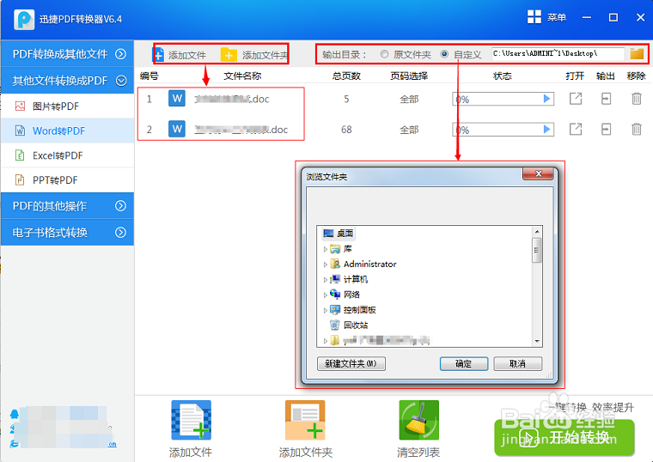Click the large bottom 添加文件夹 icon
The height and width of the screenshot is (462, 653).
305,420
